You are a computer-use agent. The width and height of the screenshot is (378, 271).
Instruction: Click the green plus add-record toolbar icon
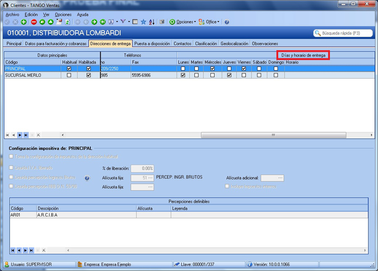tap(24, 22)
